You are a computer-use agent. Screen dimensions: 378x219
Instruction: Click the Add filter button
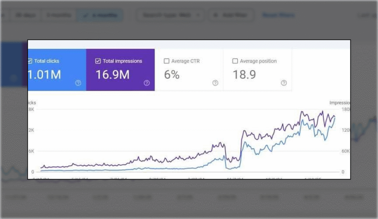[x=231, y=15]
